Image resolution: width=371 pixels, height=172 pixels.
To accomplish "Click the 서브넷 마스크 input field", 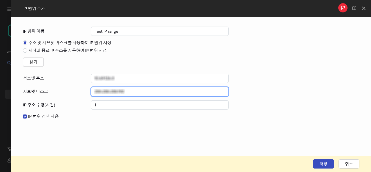I will [160, 92].
